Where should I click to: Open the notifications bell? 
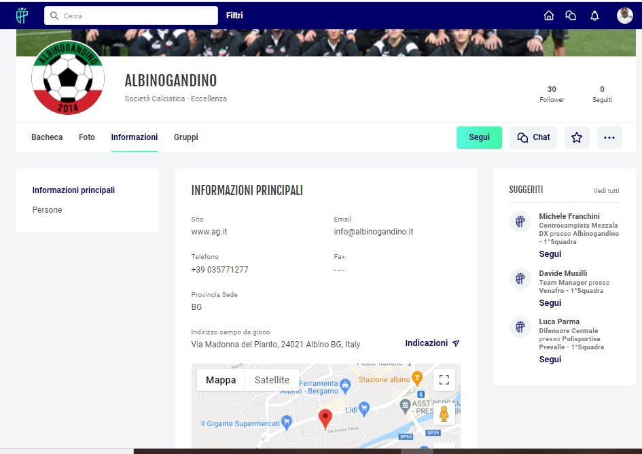[x=594, y=16]
